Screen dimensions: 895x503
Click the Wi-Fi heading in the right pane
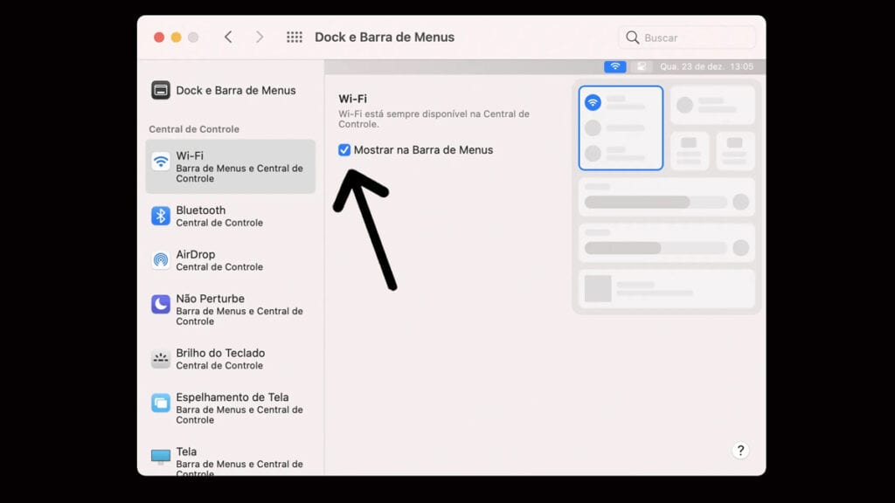pyautogui.click(x=353, y=99)
